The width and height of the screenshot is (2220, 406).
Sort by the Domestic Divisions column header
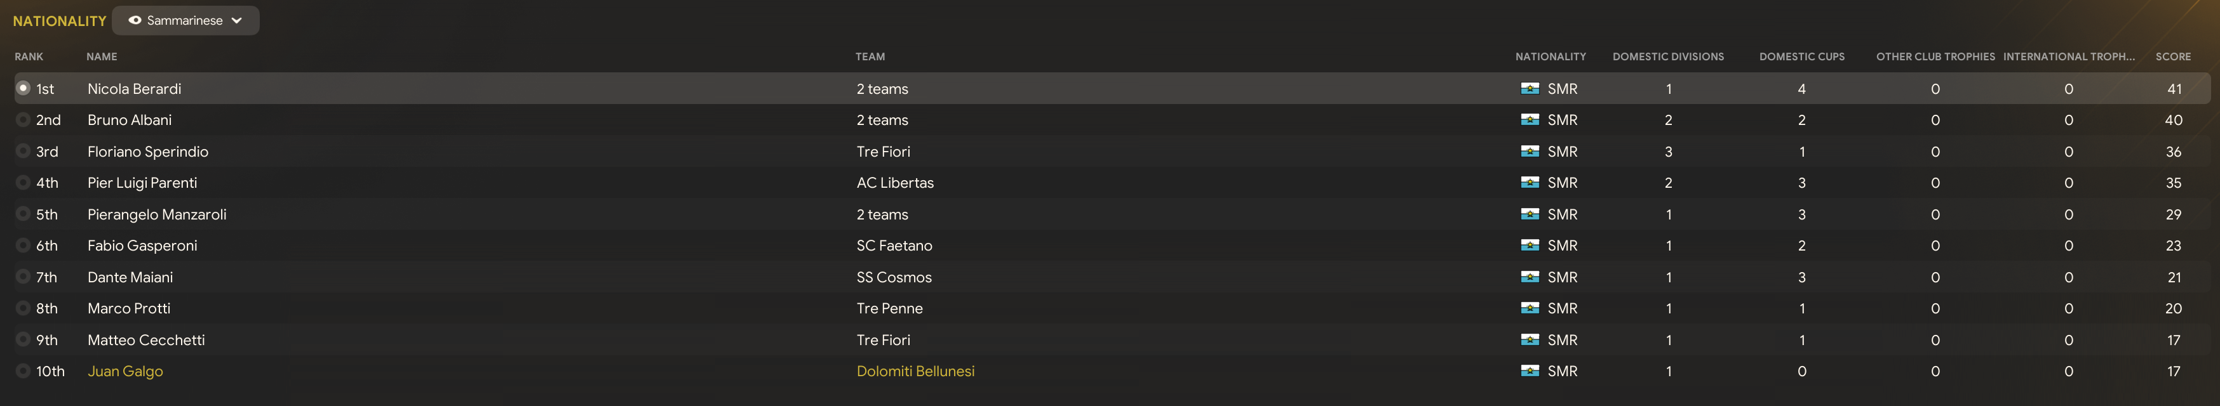1667,56
